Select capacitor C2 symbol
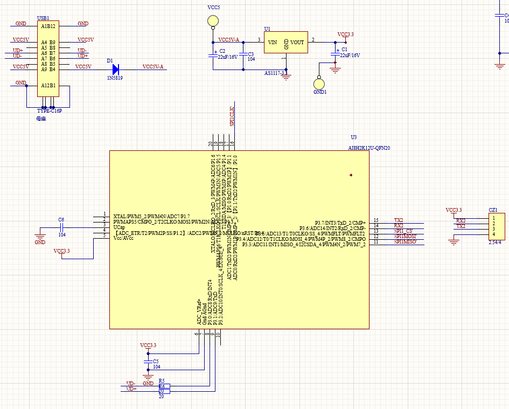 point(213,56)
